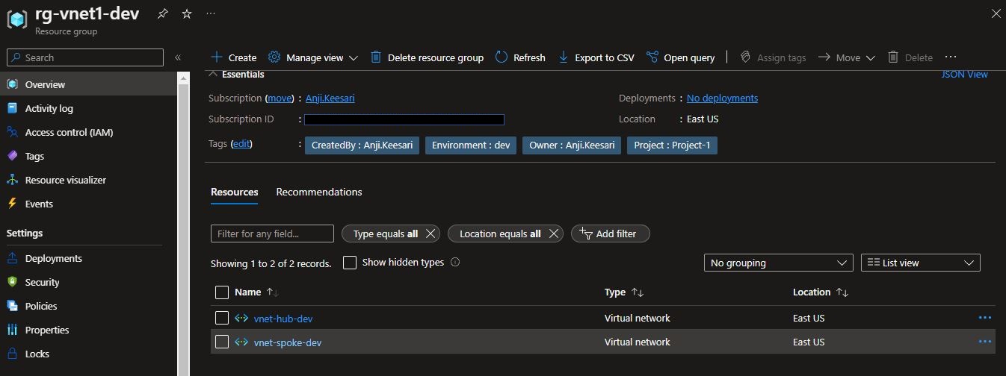Remove the Type equals all filter
This screenshot has height=376, width=1006.
(430, 234)
